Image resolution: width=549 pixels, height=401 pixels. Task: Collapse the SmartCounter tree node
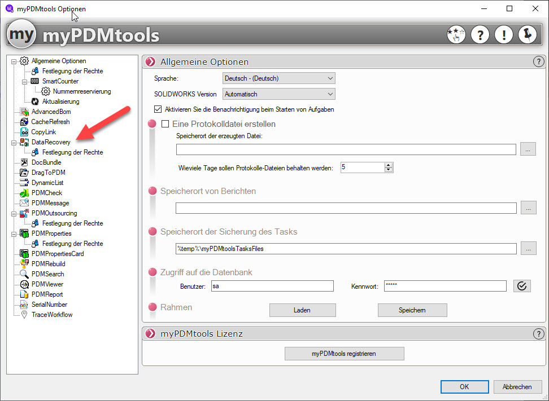click(x=24, y=81)
